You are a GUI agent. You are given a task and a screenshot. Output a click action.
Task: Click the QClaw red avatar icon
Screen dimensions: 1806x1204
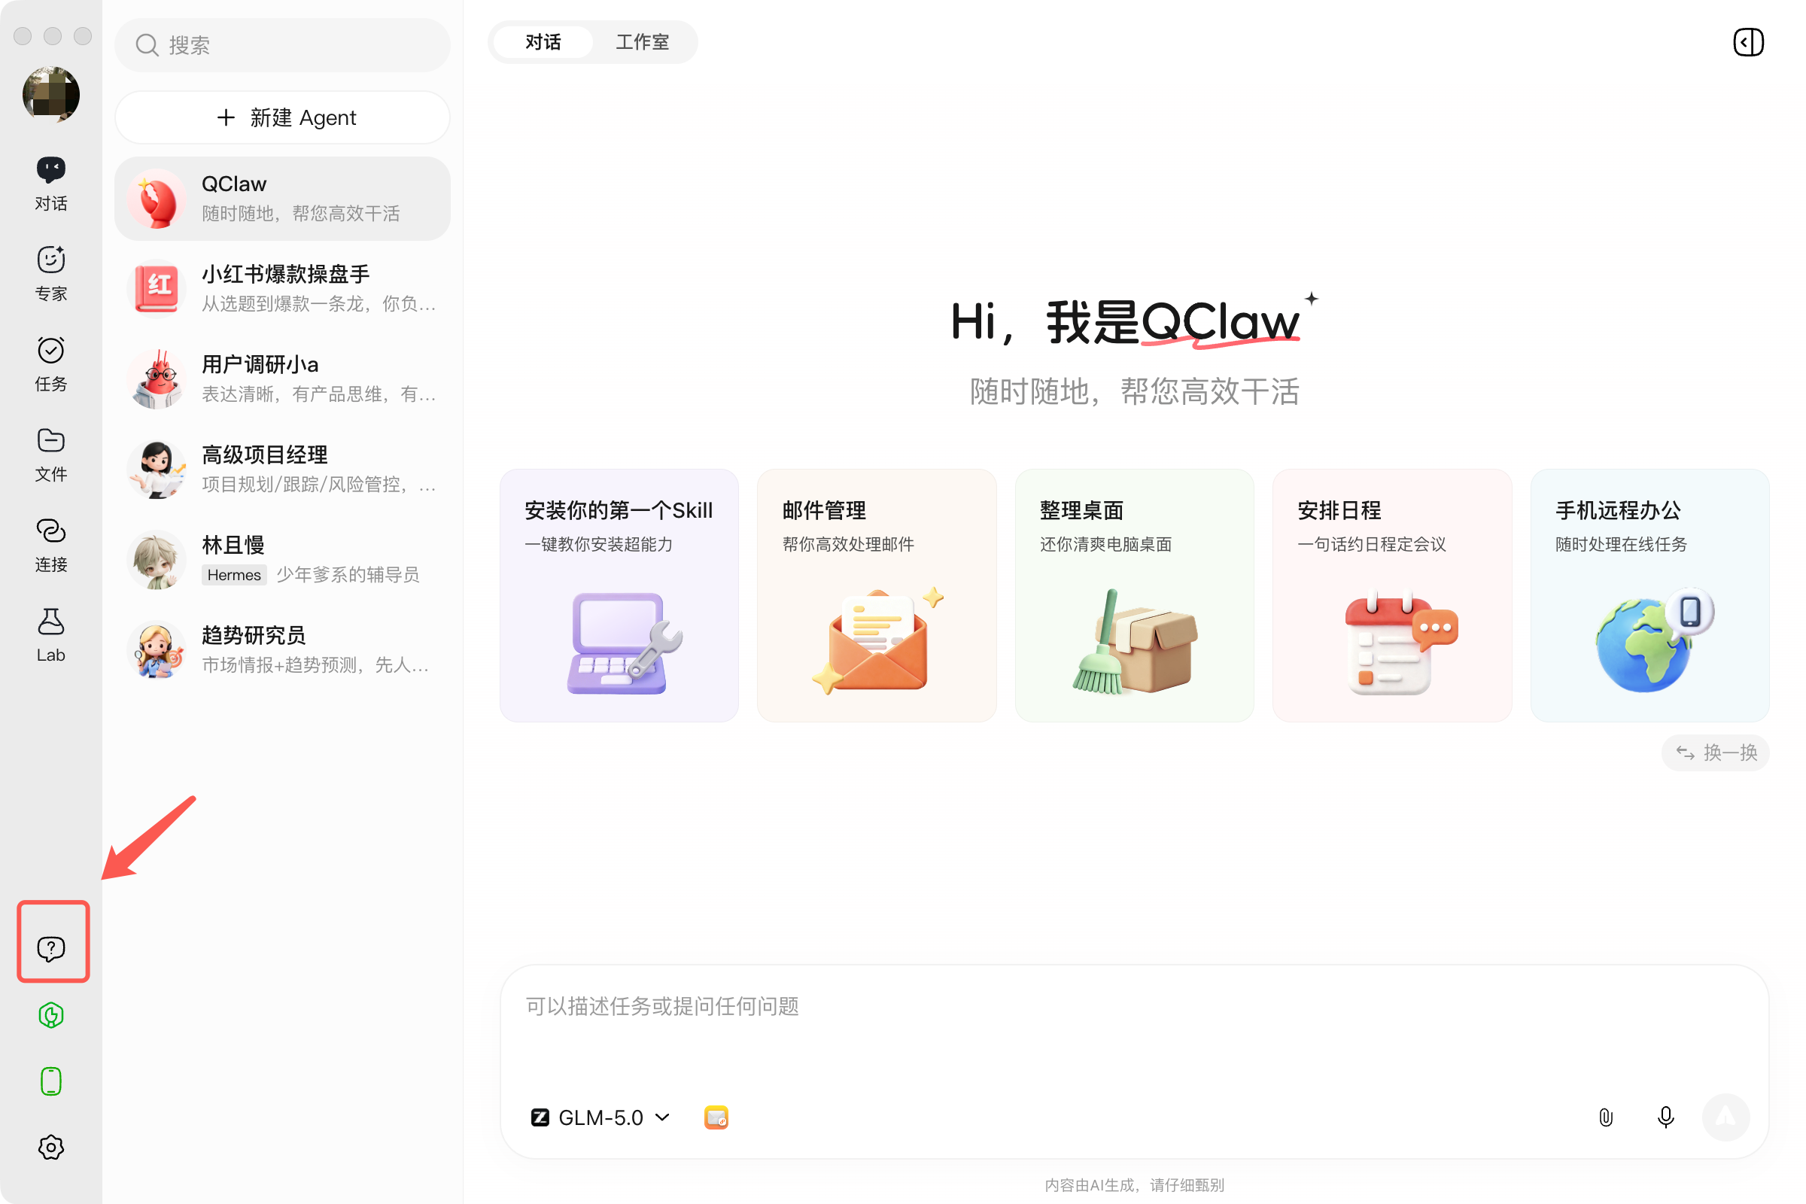point(157,199)
